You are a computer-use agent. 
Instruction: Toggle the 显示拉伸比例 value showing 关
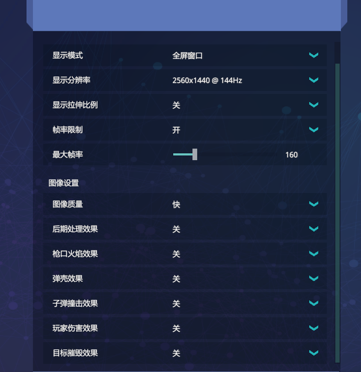coord(175,105)
